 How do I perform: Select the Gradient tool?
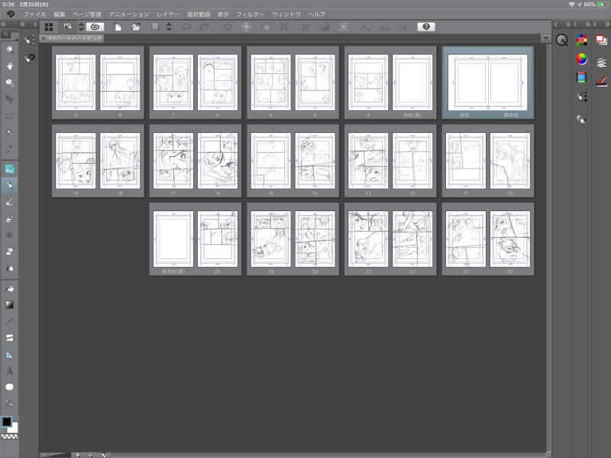pos(9,304)
